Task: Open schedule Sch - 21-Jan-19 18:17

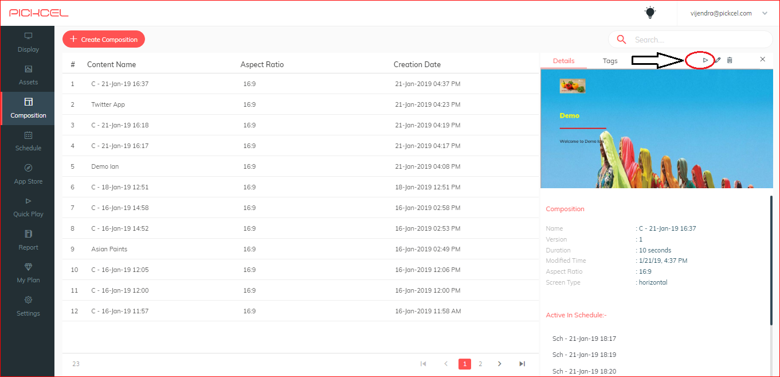Action: pos(584,339)
